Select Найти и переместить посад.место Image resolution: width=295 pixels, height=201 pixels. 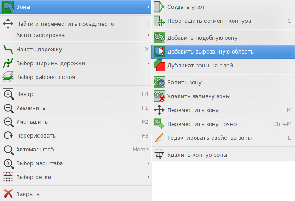[x=76, y=24]
